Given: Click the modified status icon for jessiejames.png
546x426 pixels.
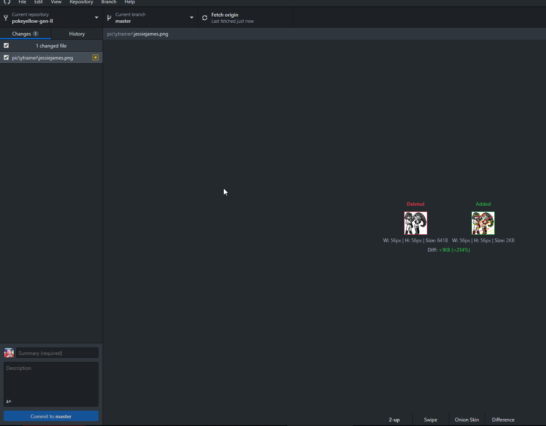Looking at the screenshot, I should [96, 57].
